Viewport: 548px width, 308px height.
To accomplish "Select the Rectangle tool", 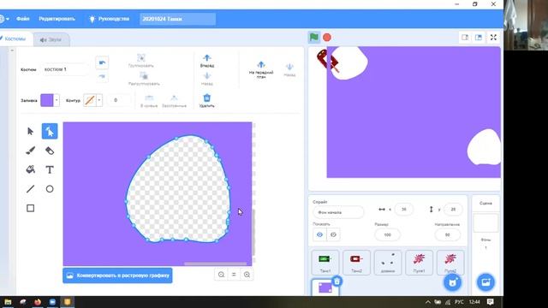I will point(31,208).
